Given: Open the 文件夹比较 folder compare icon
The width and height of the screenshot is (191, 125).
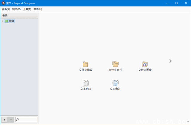Looking at the screenshot, I should 86,64.
